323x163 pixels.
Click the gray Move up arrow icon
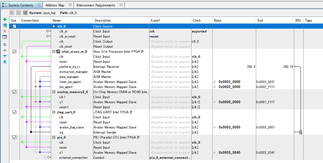click(5, 50)
